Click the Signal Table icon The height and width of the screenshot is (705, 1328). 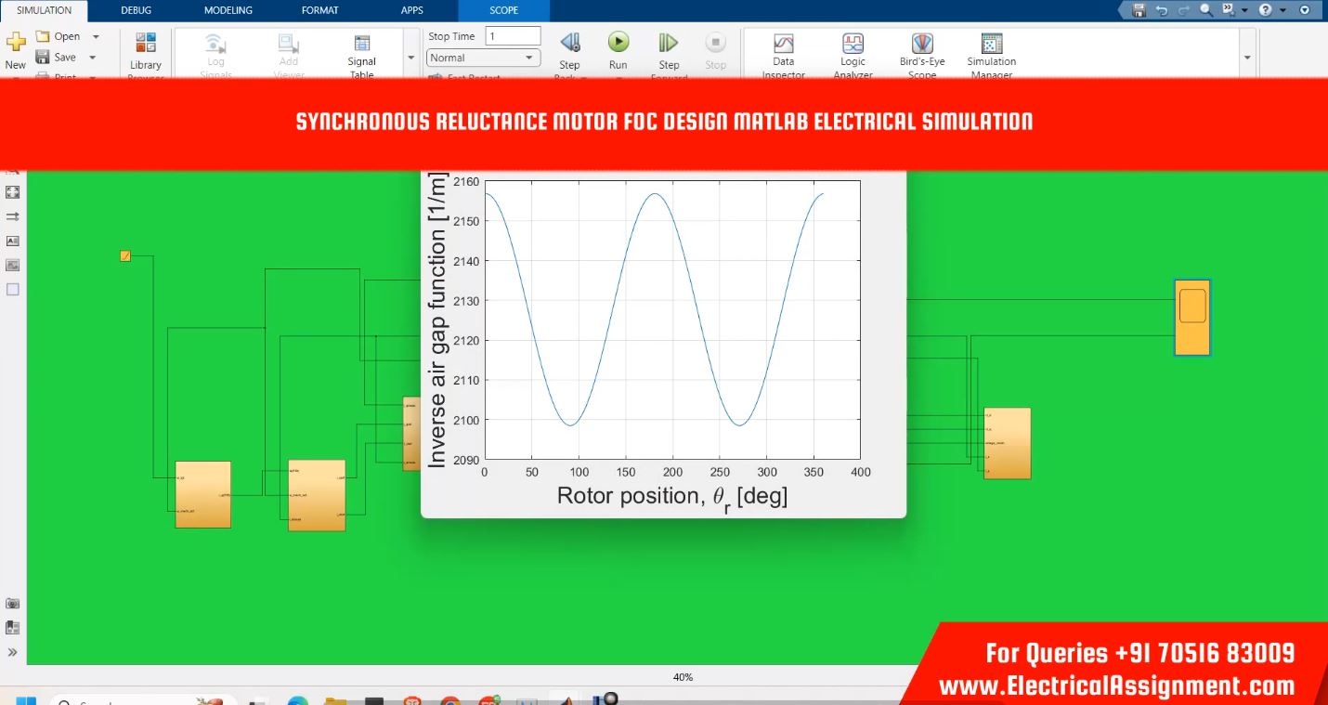(x=362, y=44)
